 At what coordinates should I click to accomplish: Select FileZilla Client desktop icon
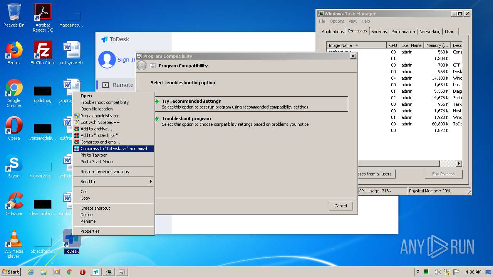[43, 53]
